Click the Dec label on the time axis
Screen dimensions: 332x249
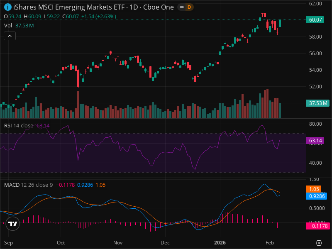[x=165, y=243]
